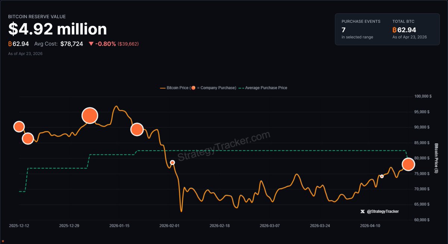Click 'As of Apr 23, 2026' in TOTAL BTC card
448x244 pixels.
tap(410, 37)
